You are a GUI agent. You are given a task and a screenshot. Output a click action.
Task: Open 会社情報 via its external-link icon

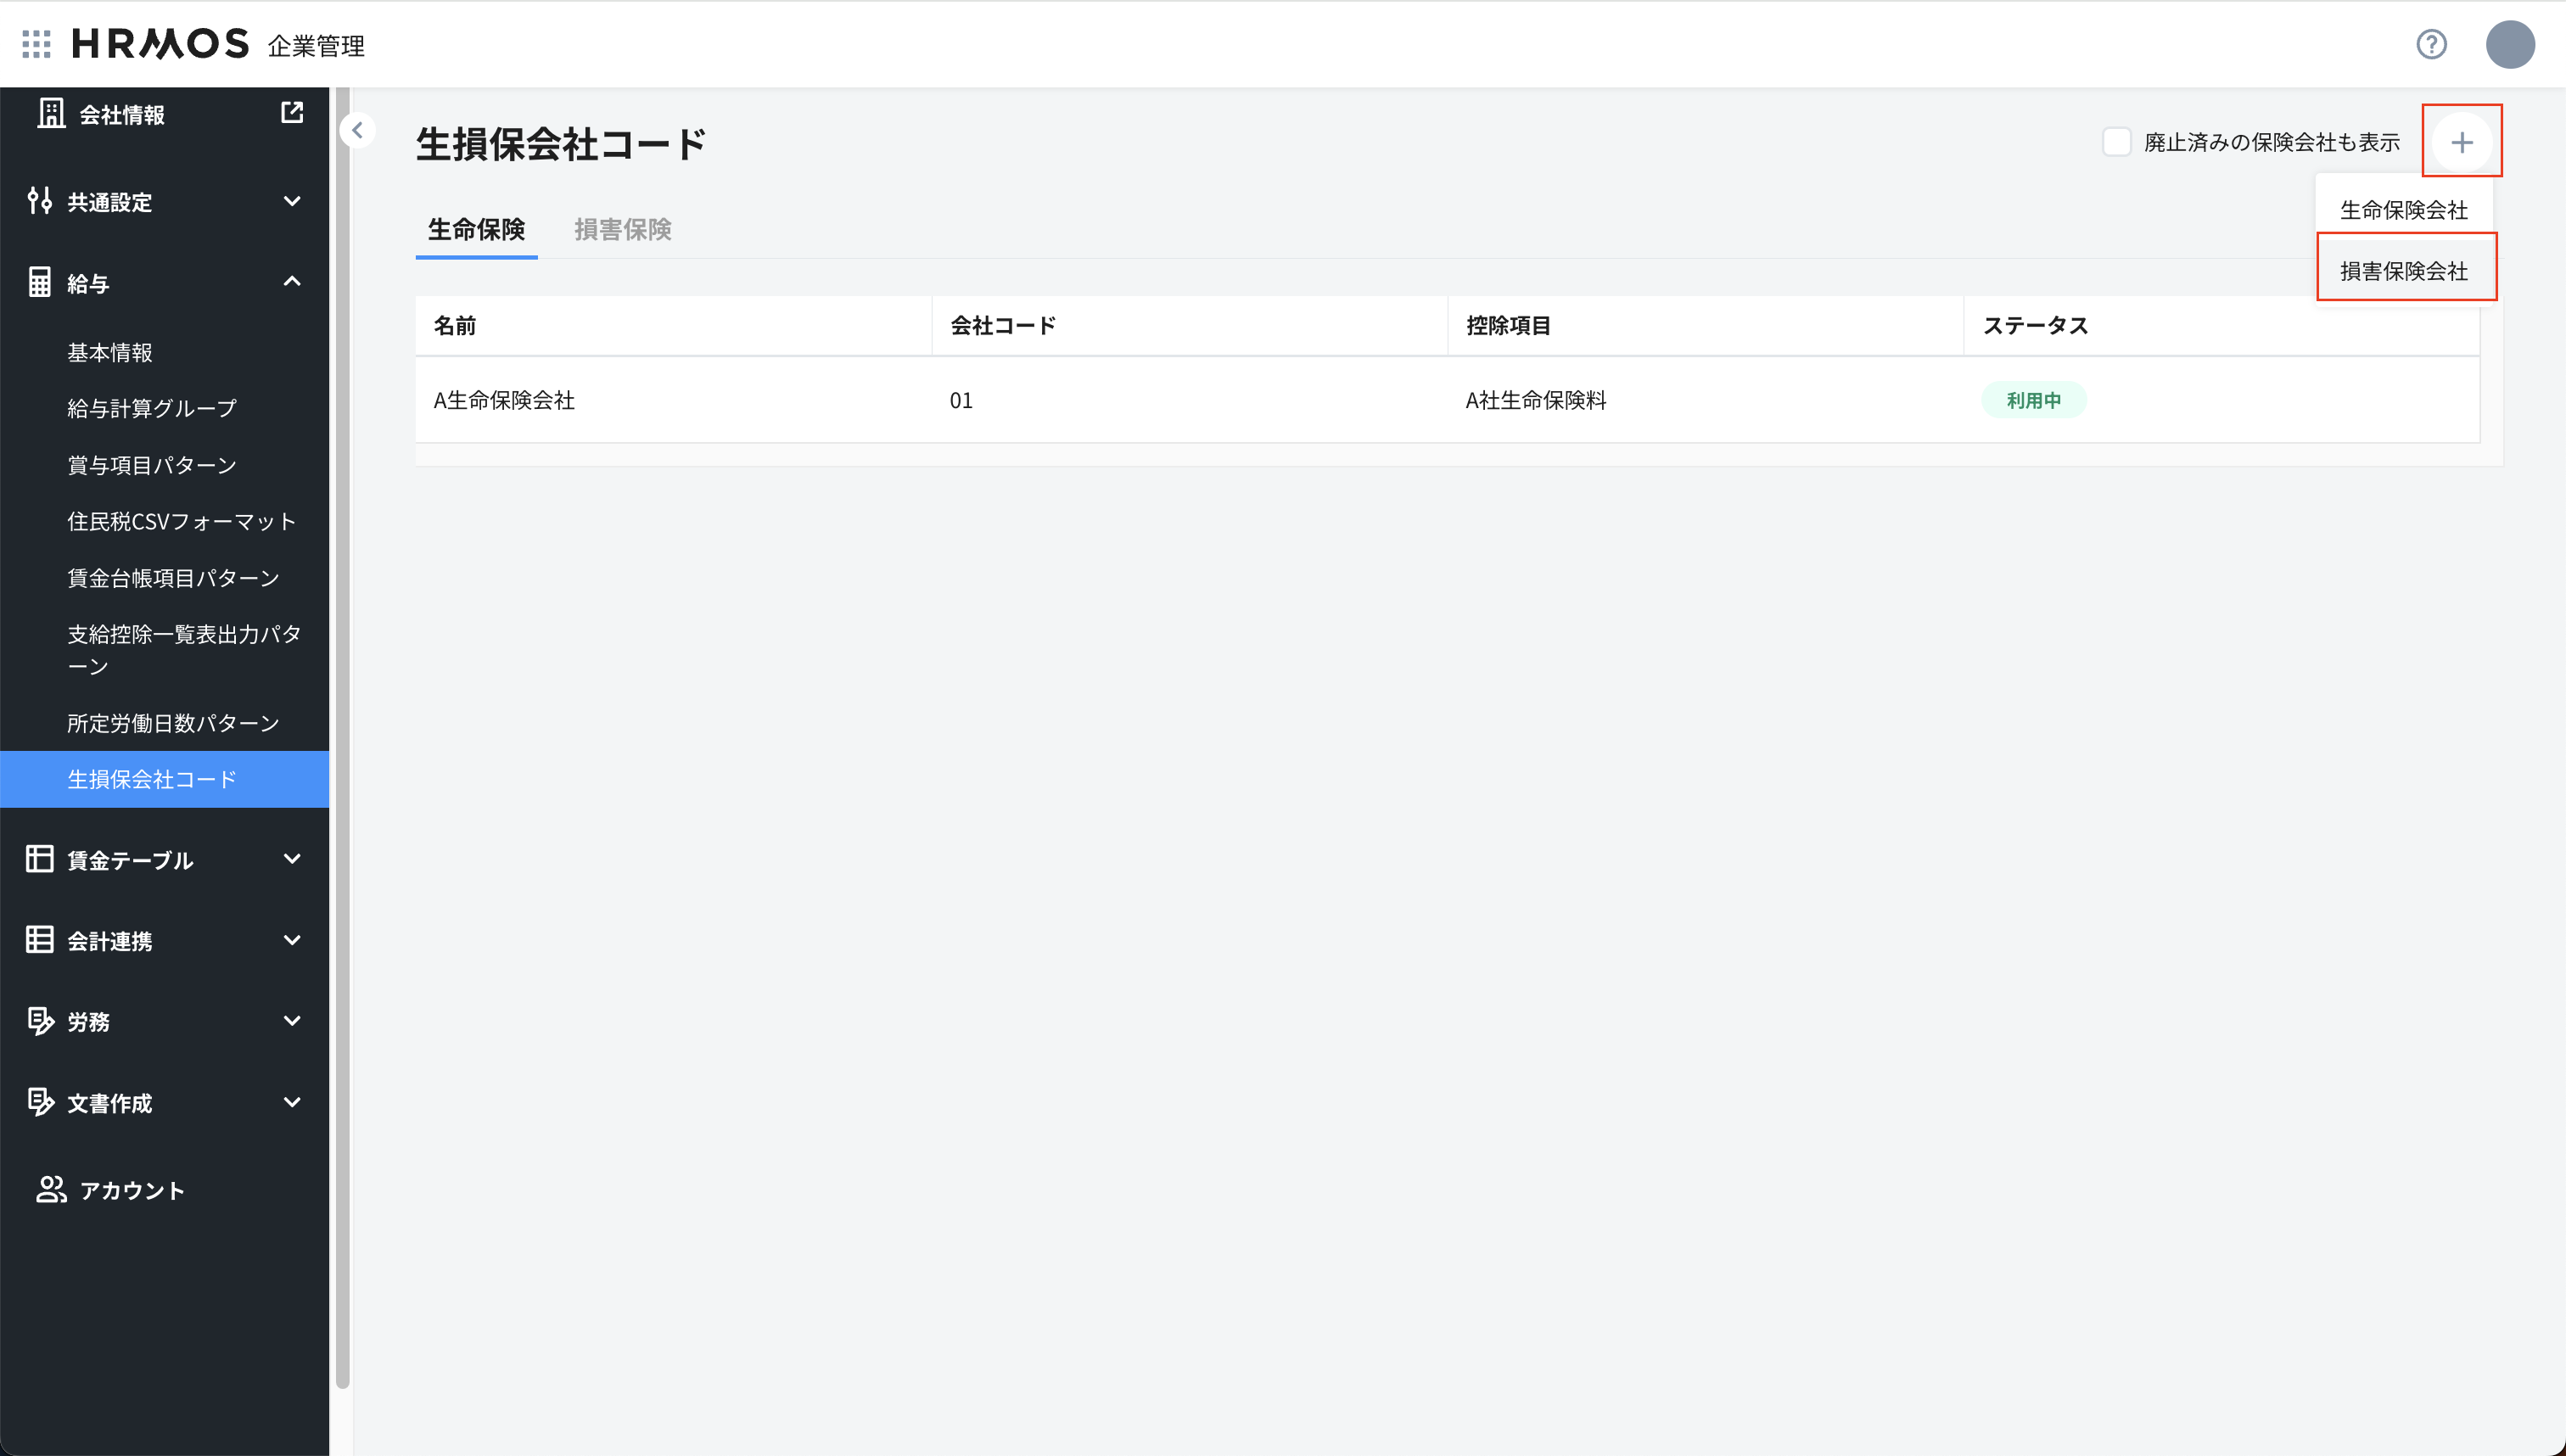click(x=291, y=113)
